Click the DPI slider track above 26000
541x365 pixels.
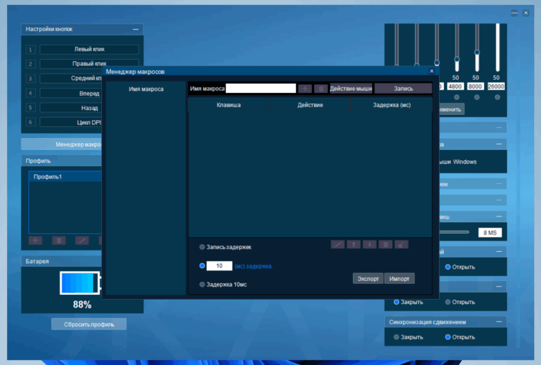[x=497, y=47]
